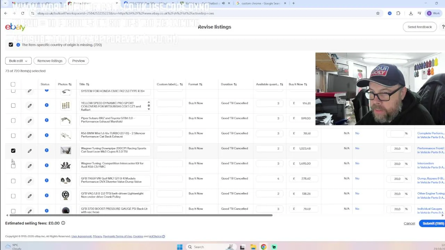Screen dimensions: 445x250
Task: Edit the GFB Crank Pulley listing pencil icon
Action: [x=30, y=196]
